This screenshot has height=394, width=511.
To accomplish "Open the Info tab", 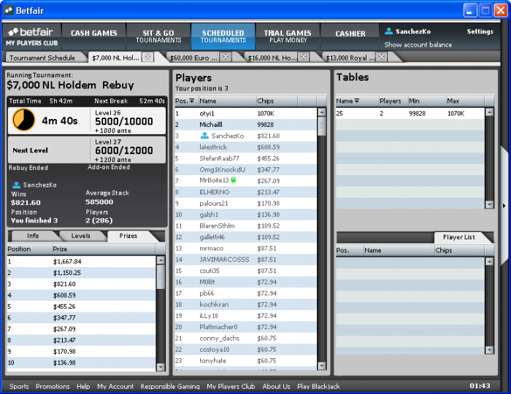I will [x=33, y=236].
